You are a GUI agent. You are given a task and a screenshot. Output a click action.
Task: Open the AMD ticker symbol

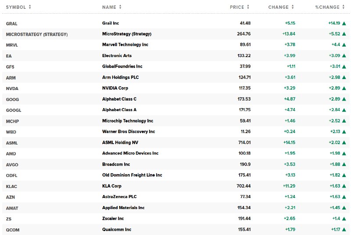(x=11, y=154)
